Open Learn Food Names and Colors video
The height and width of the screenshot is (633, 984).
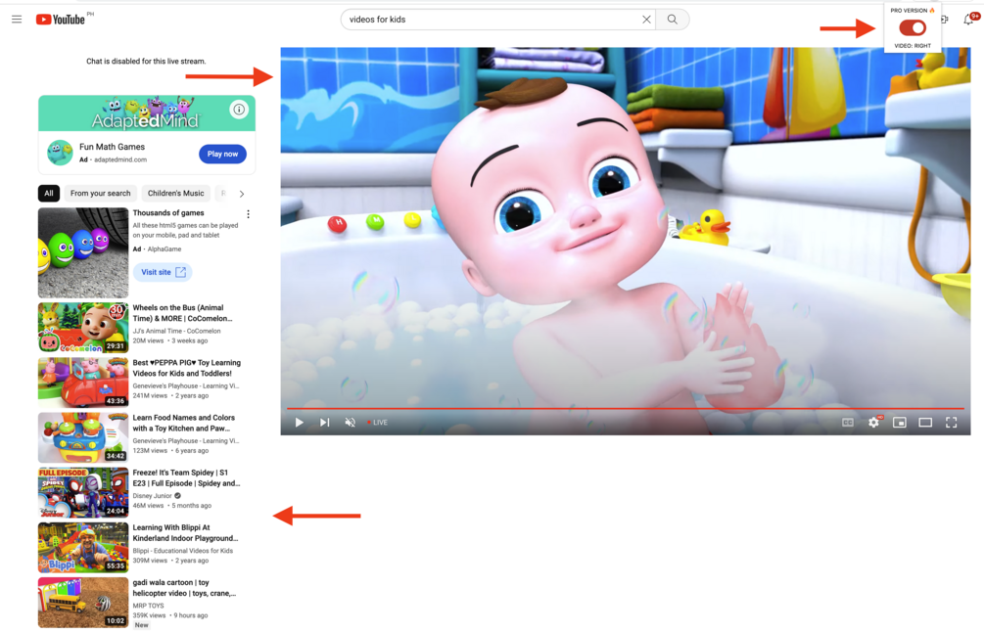pos(83,437)
